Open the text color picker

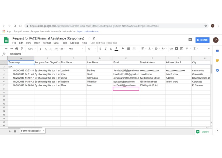coord(116,49)
